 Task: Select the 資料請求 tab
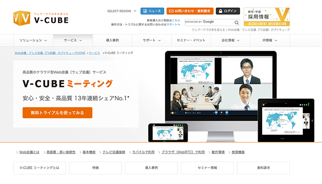click(x=264, y=168)
